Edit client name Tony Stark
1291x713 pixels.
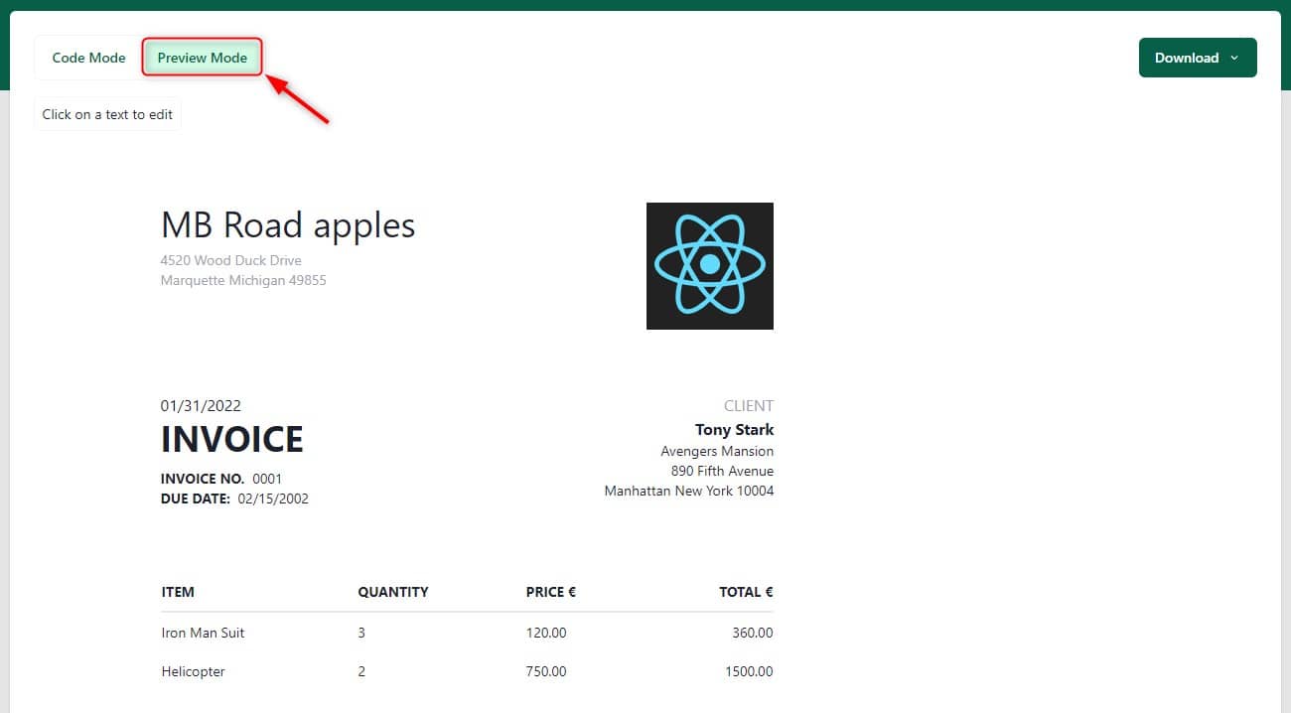click(x=734, y=430)
